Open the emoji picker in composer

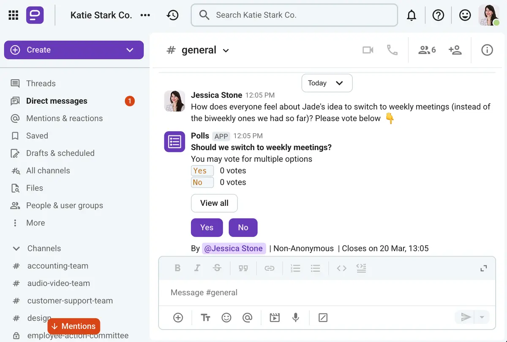(226, 318)
